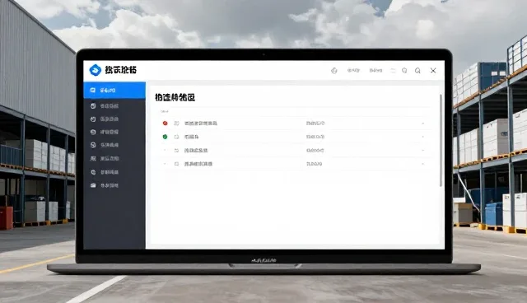Open the headset support icon in header

[x=333, y=71]
